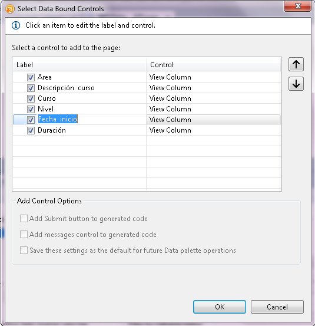
Task: Uncheck the Descripción curso checkbox
Action: (31, 88)
